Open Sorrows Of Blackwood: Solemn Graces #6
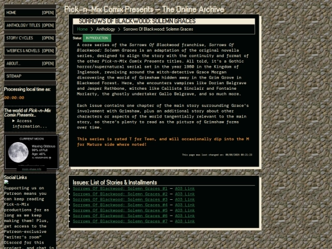332x249 pixels. tap(120, 216)
